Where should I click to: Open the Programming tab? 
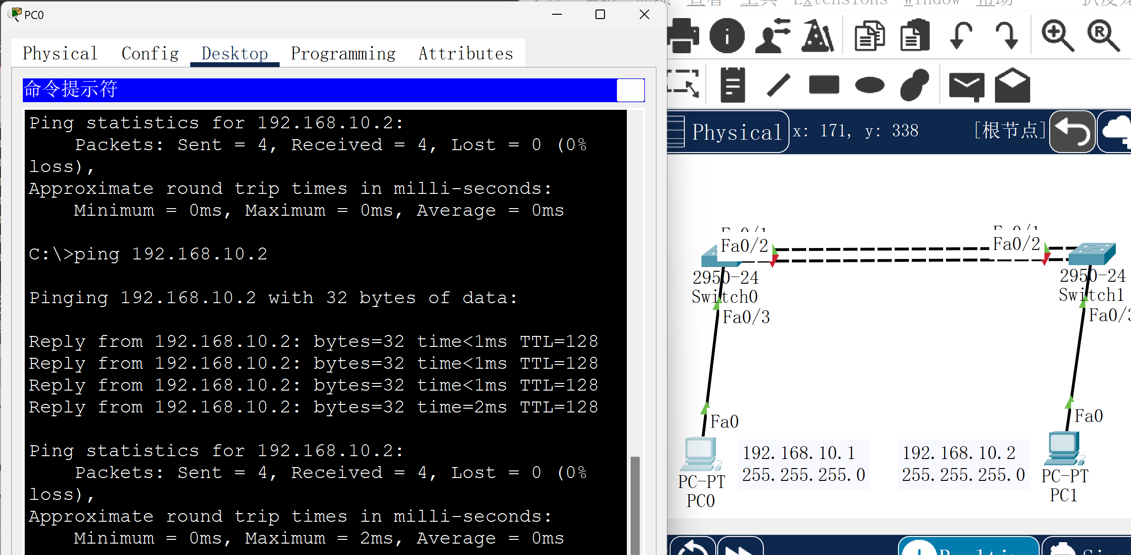coord(343,53)
